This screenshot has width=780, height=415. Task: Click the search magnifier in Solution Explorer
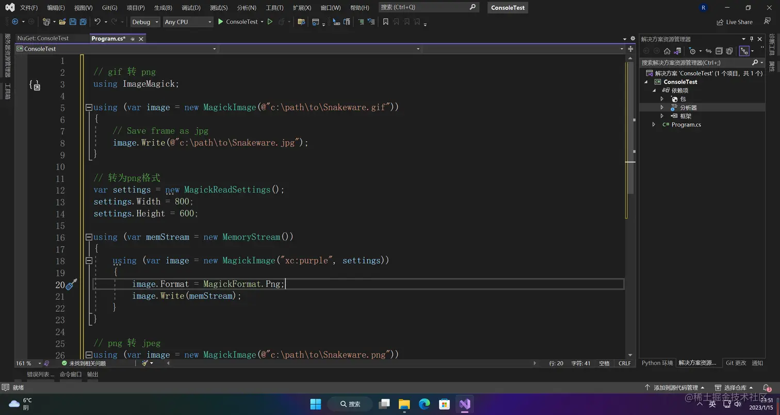755,62
